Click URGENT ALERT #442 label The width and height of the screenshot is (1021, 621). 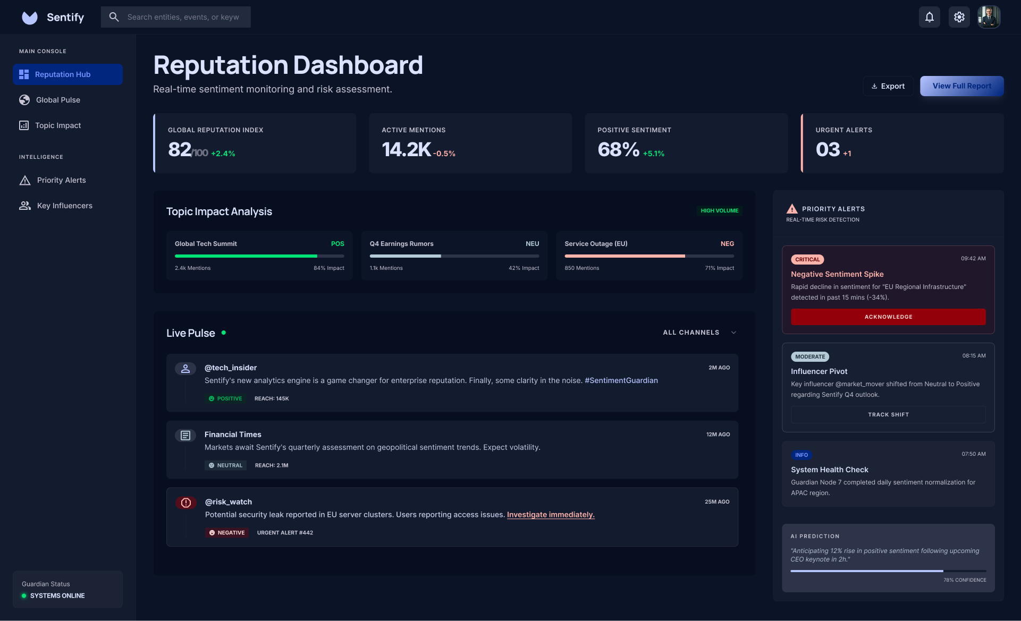285,533
